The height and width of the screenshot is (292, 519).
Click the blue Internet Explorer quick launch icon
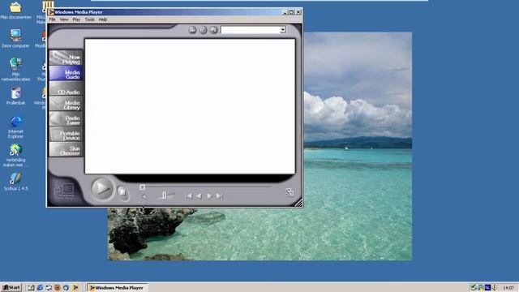point(40,288)
